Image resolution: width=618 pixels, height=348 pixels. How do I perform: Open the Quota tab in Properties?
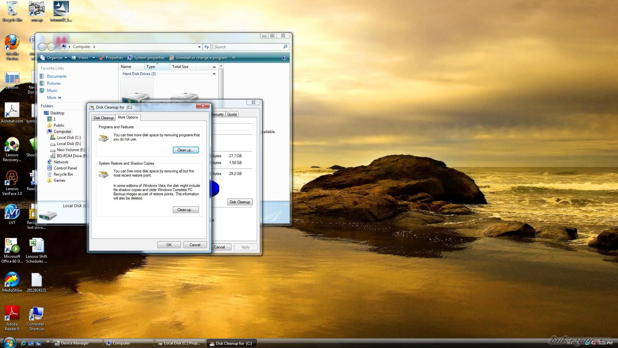click(x=232, y=114)
